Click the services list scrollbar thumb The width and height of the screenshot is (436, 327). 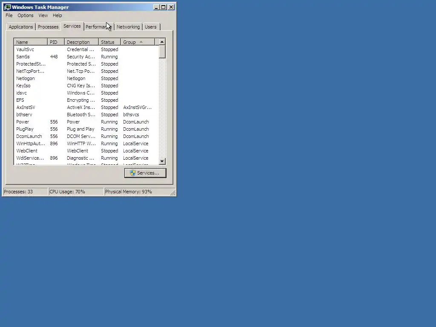pyautogui.click(x=162, y=52)
